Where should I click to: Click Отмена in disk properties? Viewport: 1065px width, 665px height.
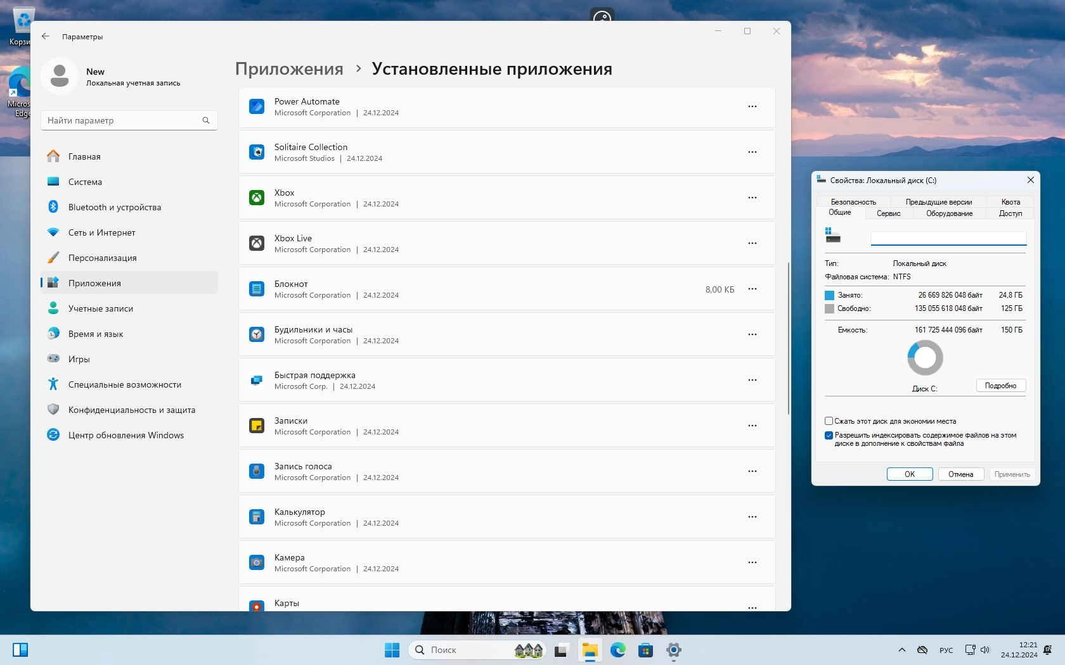click(x=961, y=474)
